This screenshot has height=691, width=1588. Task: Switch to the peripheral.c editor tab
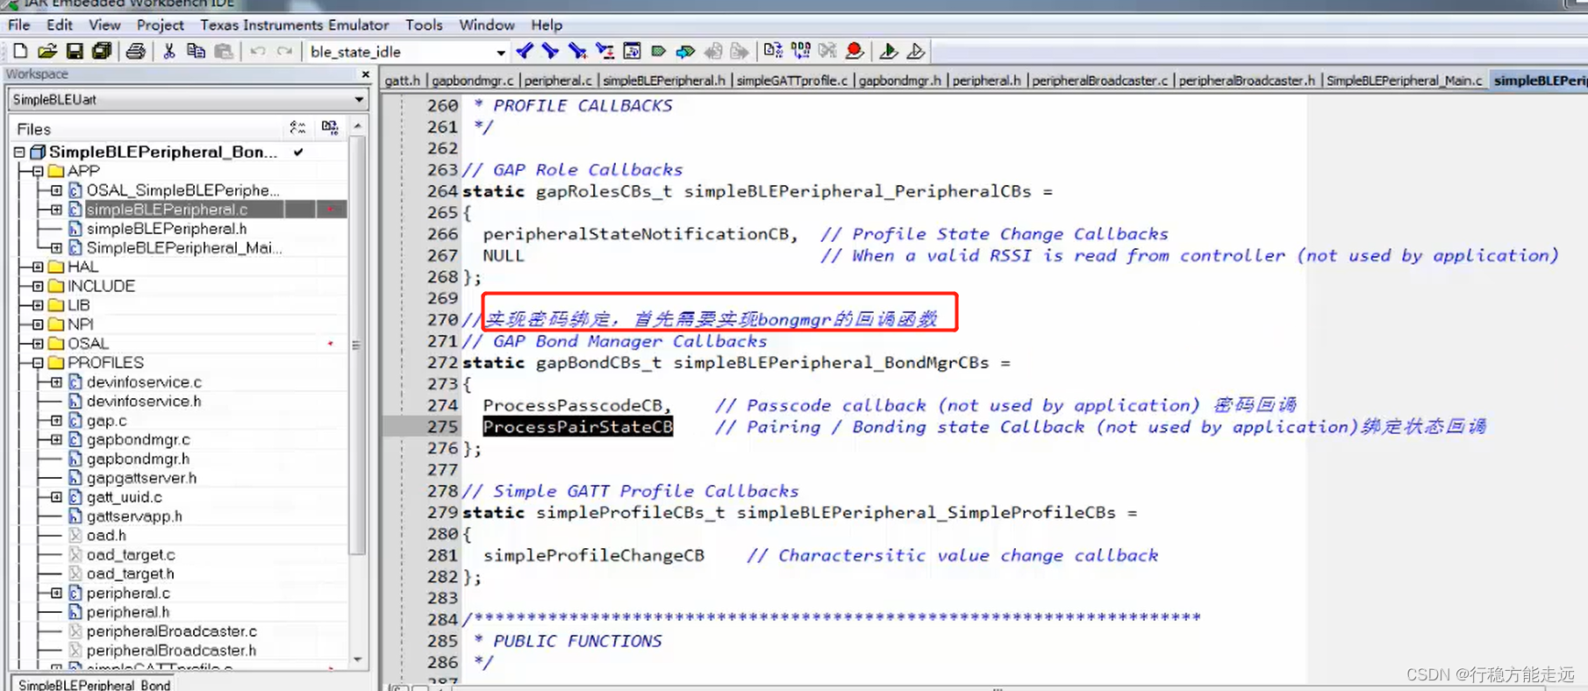click(558, 81)
